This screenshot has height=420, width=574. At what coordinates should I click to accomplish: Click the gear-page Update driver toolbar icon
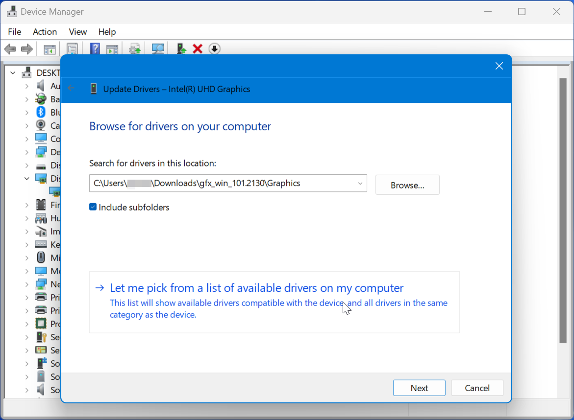point(135,49)
